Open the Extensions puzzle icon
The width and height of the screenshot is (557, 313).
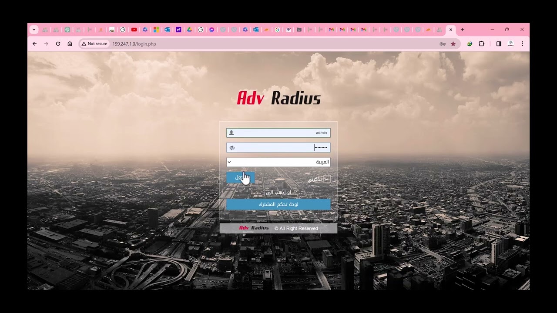(x=481, y=43)
